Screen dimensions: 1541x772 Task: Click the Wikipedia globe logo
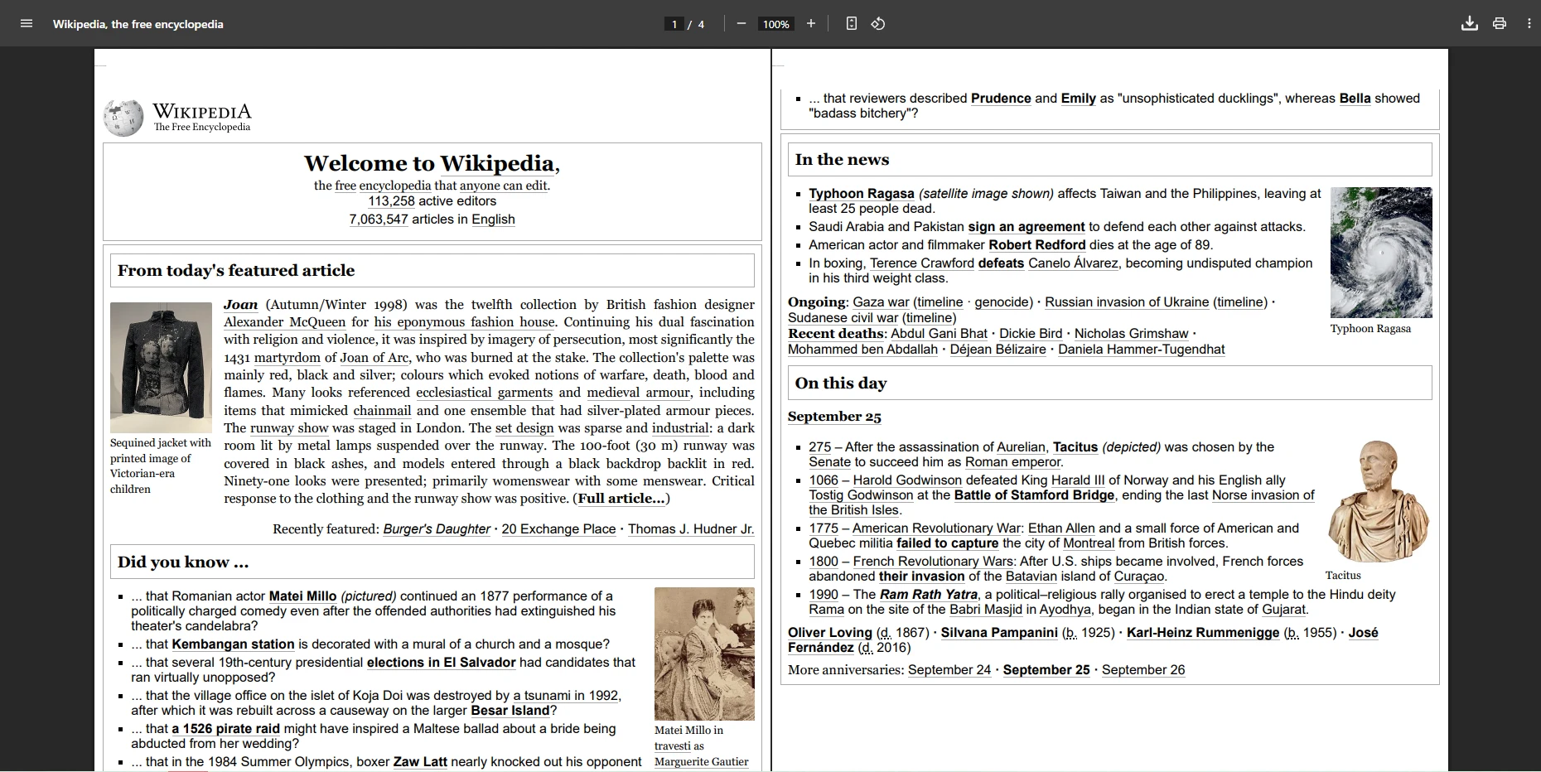123,118
